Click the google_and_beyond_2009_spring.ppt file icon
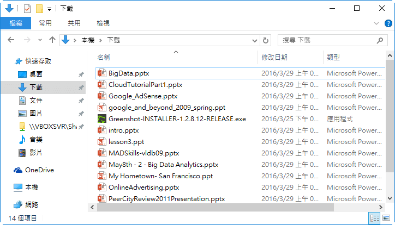 click(102, 108)
